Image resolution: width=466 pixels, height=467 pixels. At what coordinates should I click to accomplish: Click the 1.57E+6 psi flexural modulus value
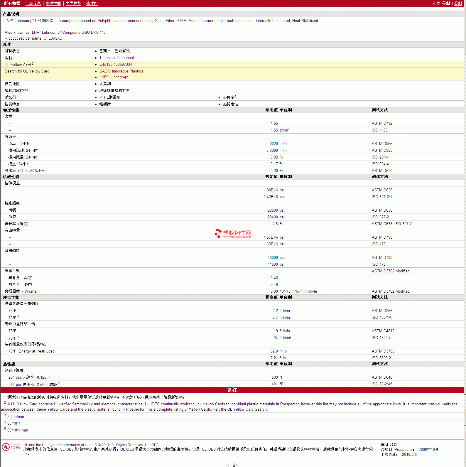274,237
